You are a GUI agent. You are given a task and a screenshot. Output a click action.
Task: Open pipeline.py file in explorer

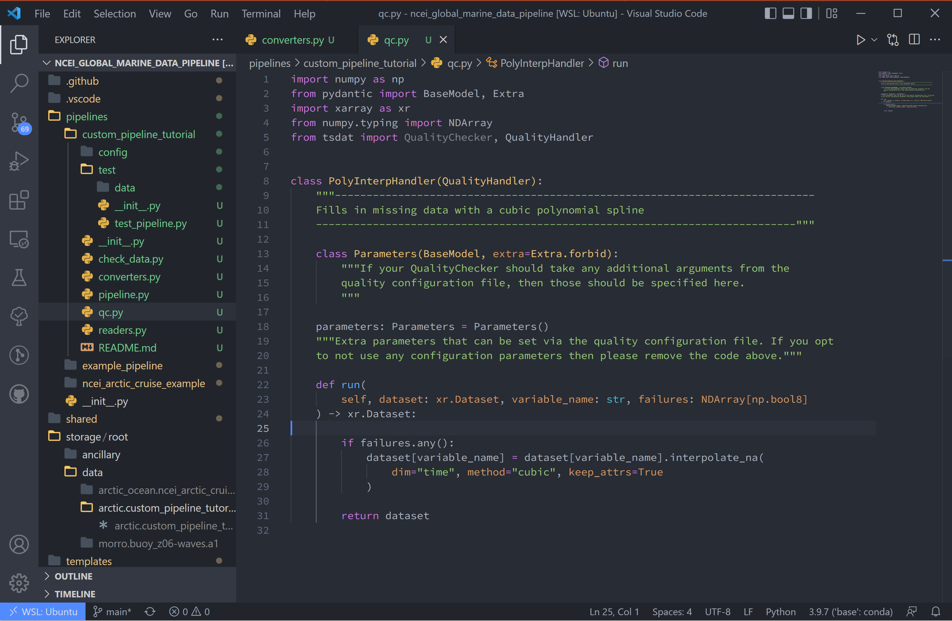(x=138, y=294)
